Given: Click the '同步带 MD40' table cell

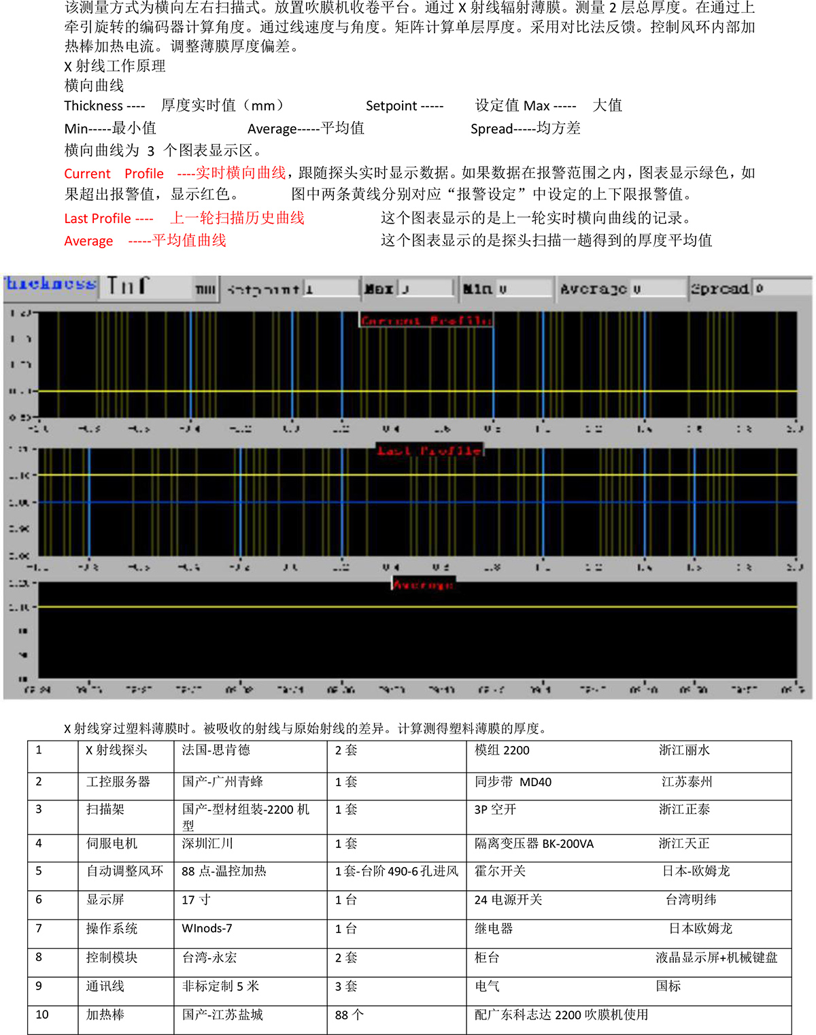Looking at the screenshot, I should (x=513, y=782).
